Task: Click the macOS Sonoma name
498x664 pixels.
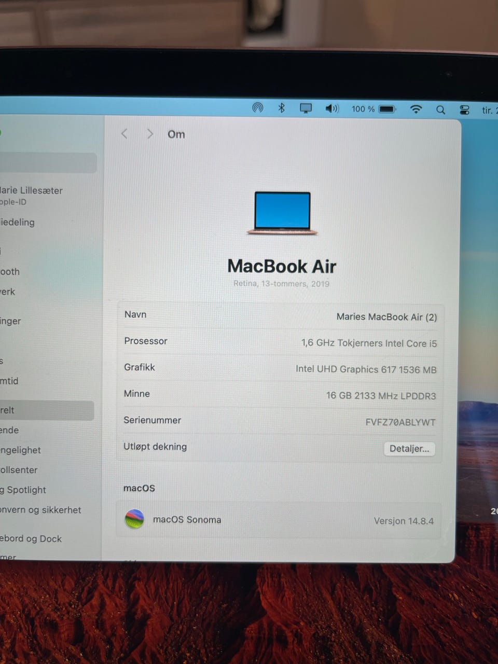Action: pos(187,519)
